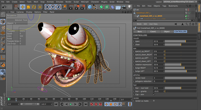Click the CONTROLLERS tab button
The width and height of the screenshot is (201, 110).
[x=180, y=32]
